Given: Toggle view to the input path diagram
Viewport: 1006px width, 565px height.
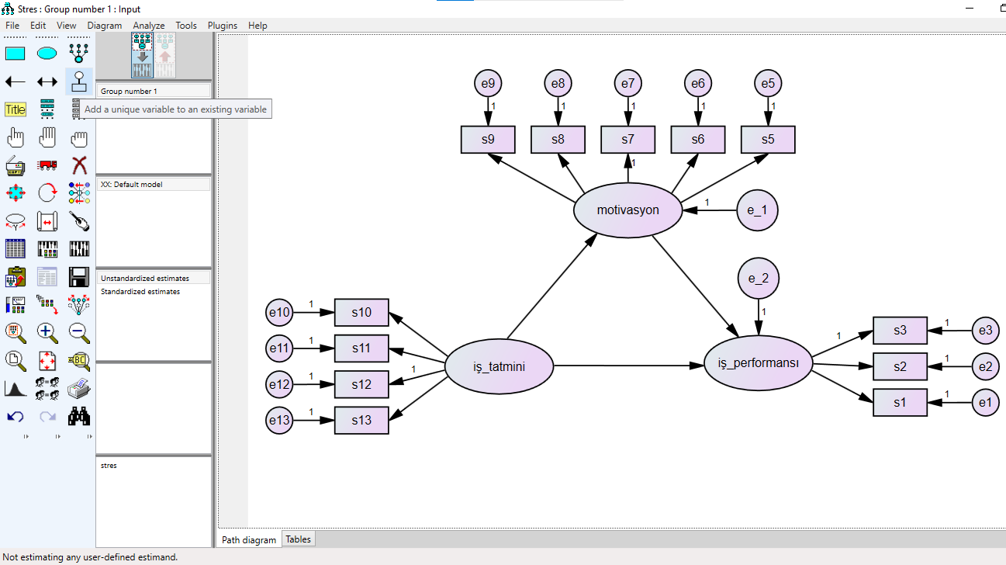Looking at the screenshot, I should [142, 57].
